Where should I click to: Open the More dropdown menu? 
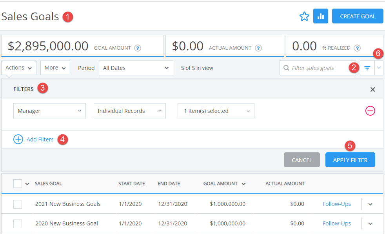(x=55, y=68)
